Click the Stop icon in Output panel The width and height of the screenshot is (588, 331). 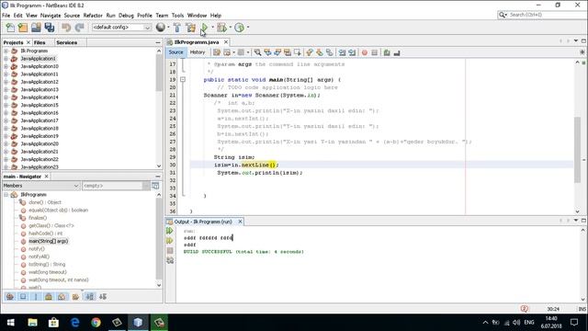coord(170,250)
